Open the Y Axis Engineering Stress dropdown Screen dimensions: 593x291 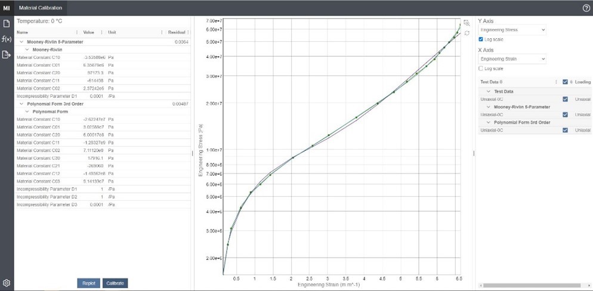point(513,29)
